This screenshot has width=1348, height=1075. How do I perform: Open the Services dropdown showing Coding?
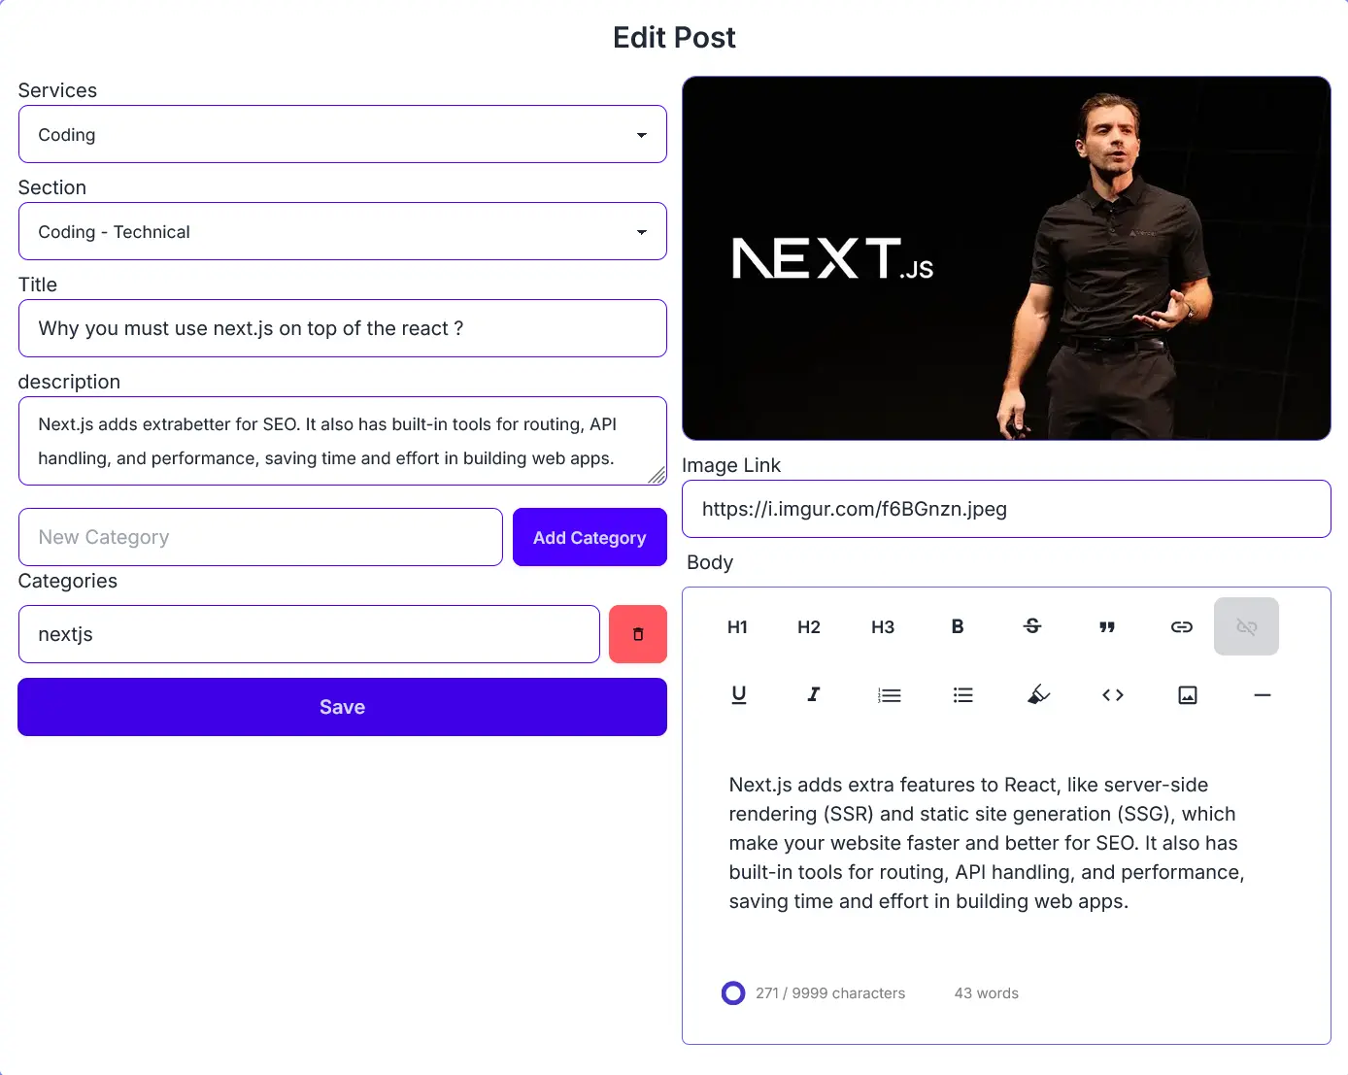click(343, 134)
